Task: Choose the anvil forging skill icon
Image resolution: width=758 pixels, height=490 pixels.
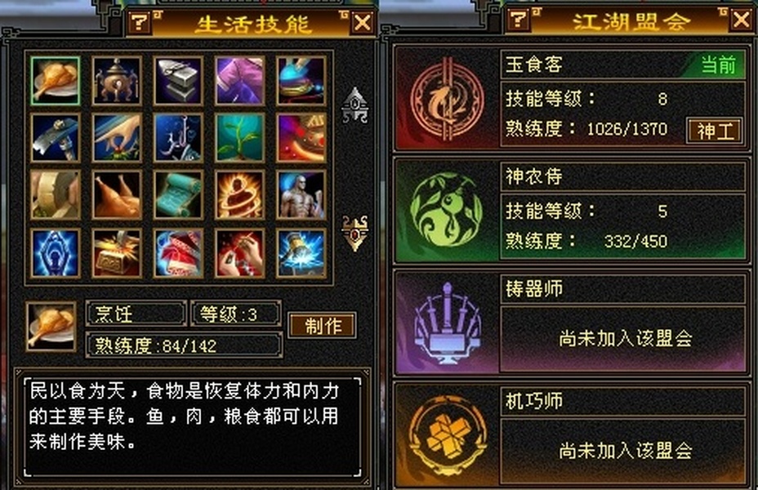Action: coord(178,81)
